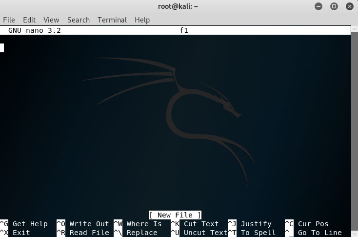Image resolution: width=358 pixels, height=237 pixels.
Task: Click the ^\ Replace shortcut
Action: (136, 233)
